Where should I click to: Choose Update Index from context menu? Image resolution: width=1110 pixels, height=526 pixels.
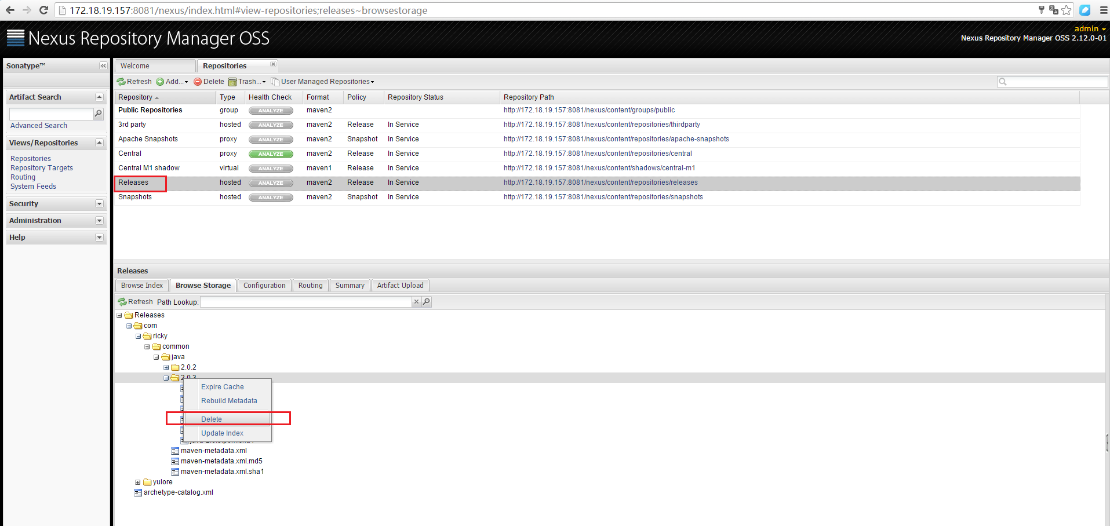tap(227, 433)
